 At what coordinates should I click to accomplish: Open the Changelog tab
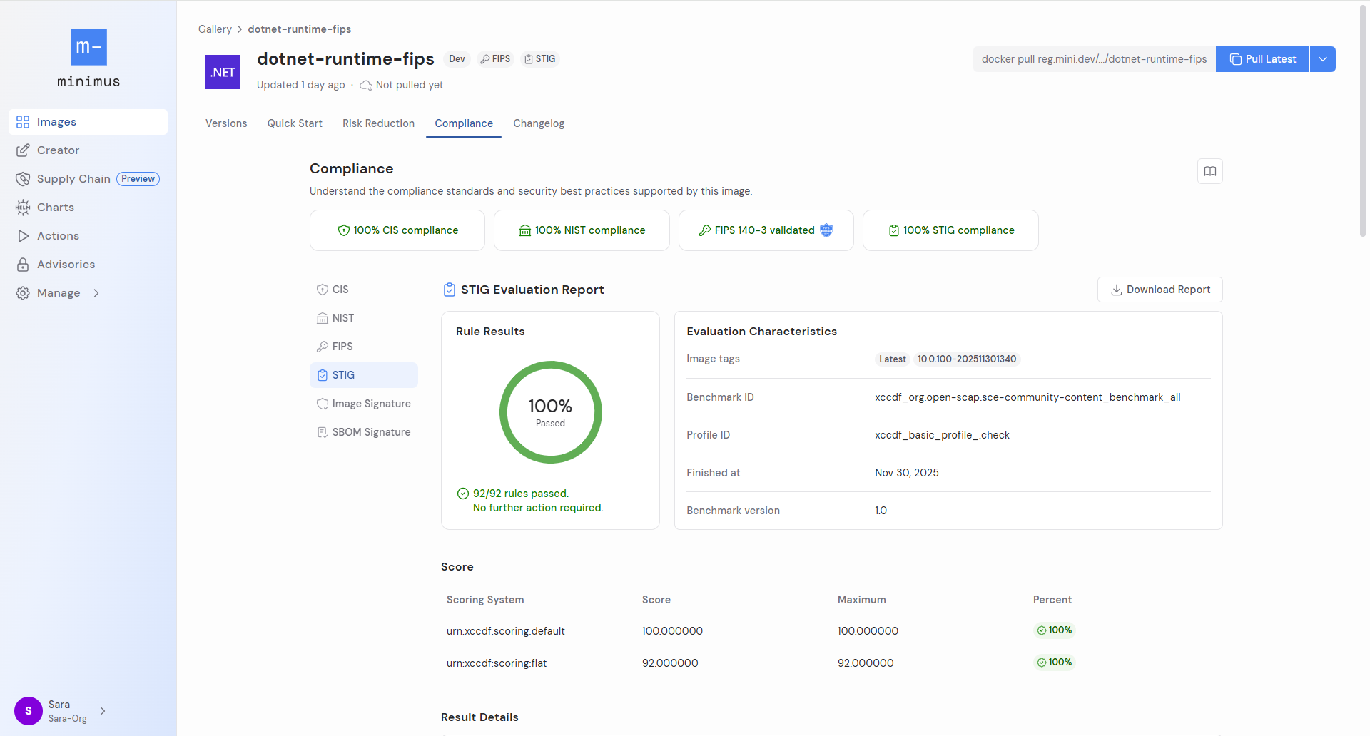tap(538, 123)
